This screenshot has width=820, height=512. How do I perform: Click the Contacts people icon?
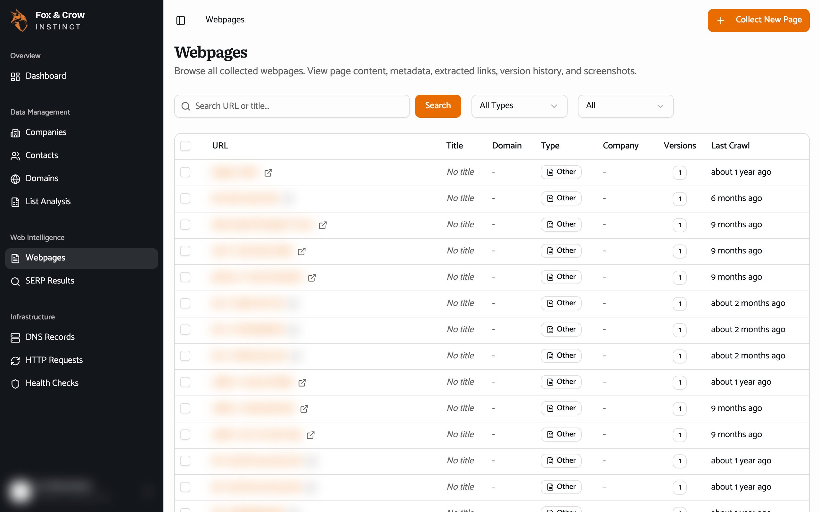pos(15,156)
